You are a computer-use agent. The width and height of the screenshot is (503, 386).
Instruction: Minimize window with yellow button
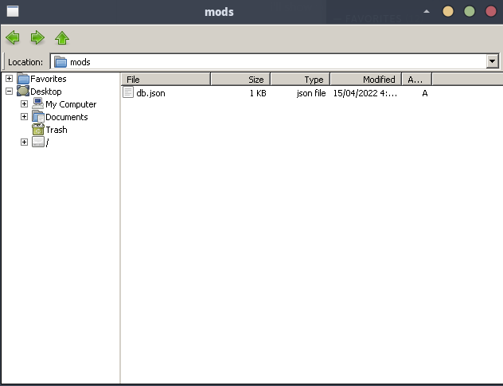448,11
